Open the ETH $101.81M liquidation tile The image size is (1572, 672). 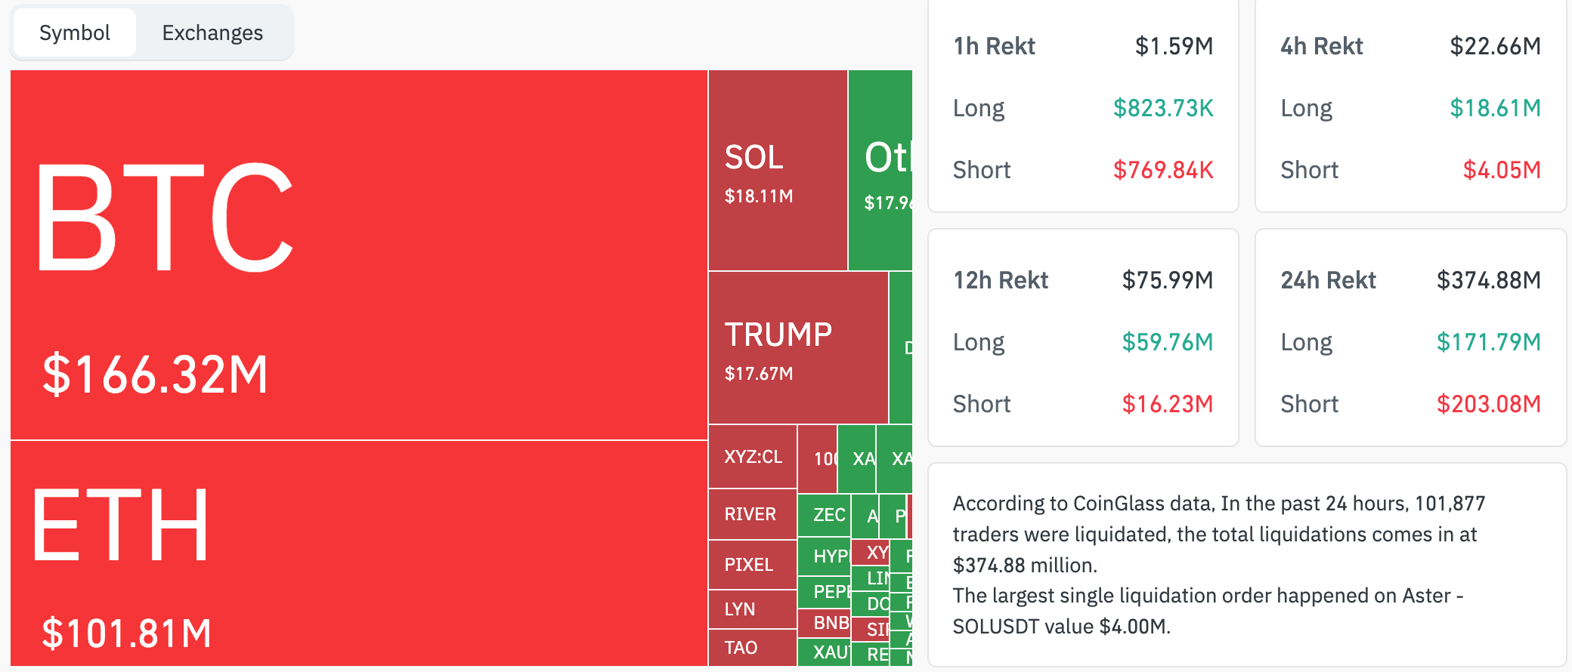tap(358, 553)
